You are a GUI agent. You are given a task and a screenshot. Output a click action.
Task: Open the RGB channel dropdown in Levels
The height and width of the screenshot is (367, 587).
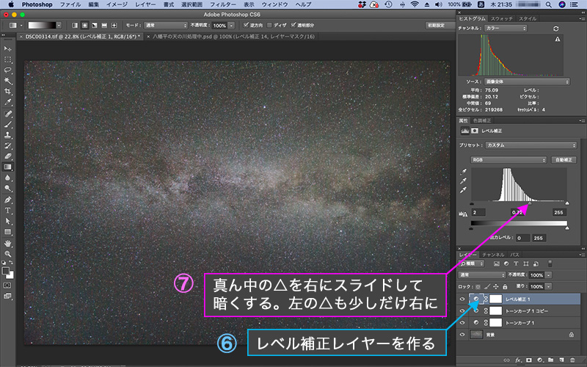pos(508,160)
